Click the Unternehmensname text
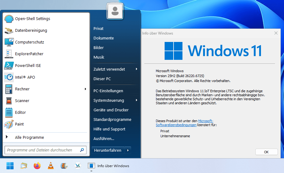The image size is (284, 173). [x=175, y=136]
